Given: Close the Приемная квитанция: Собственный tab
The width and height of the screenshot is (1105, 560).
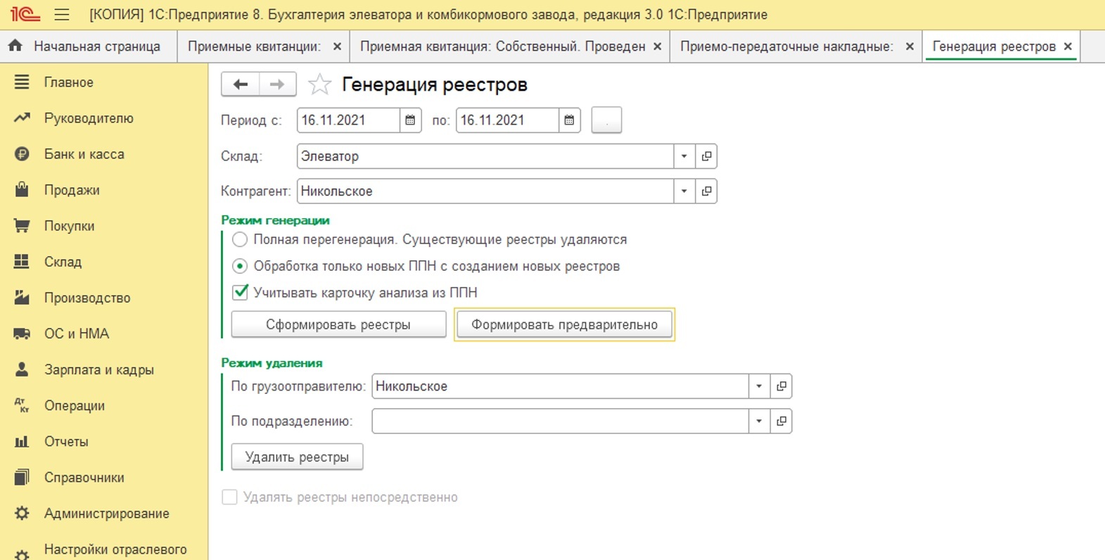Looking at the screenshot, I should coord(657,46).
